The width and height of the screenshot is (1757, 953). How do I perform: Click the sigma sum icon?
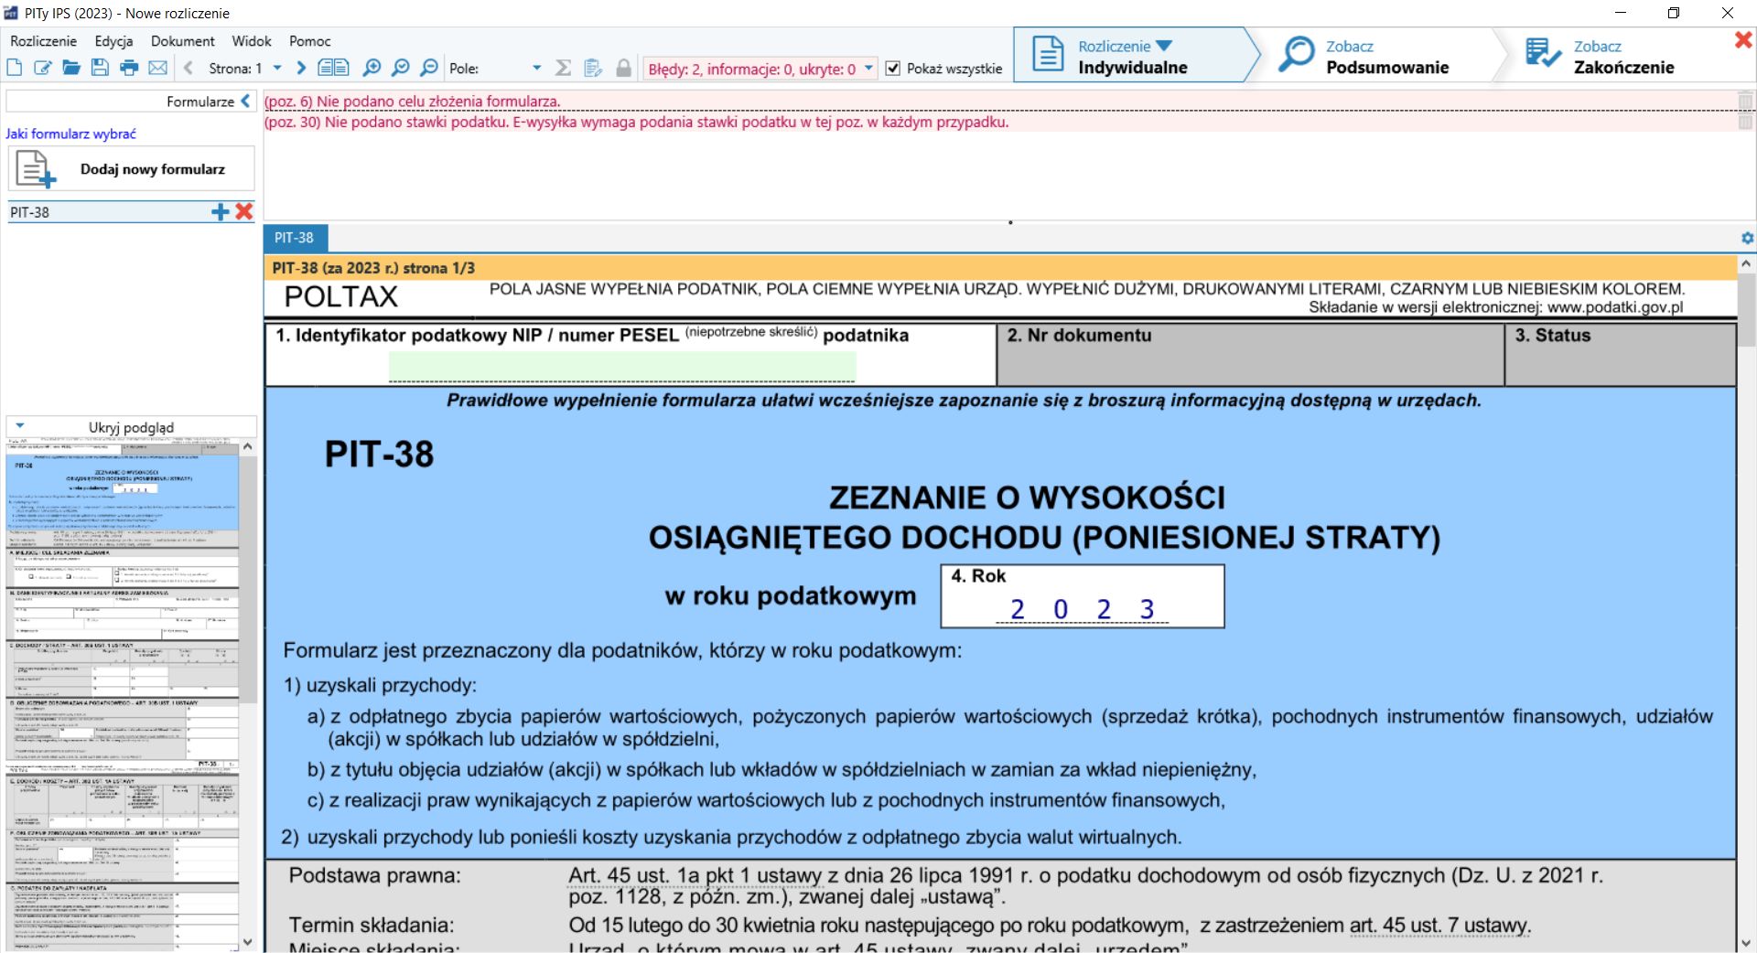(x=564, y=68)
